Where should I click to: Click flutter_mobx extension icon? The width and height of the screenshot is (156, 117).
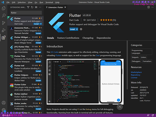pyautogui.click(x=11, y=104)
